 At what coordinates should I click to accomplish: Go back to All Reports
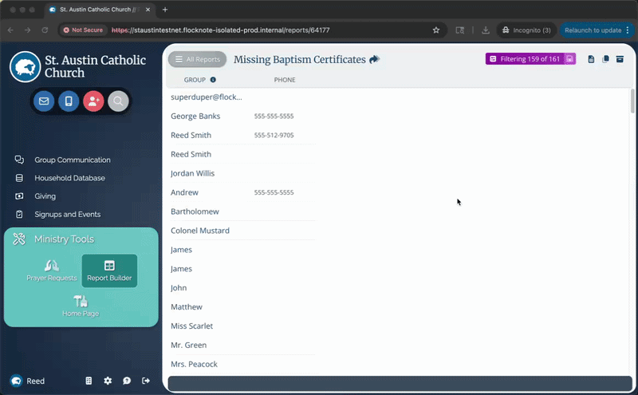pos(197,60)
